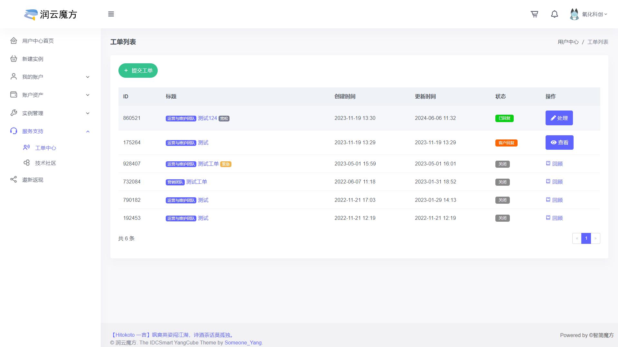Expand the 账户资产 menu chevron
This screenshot has height=347, width=618.
88,95
